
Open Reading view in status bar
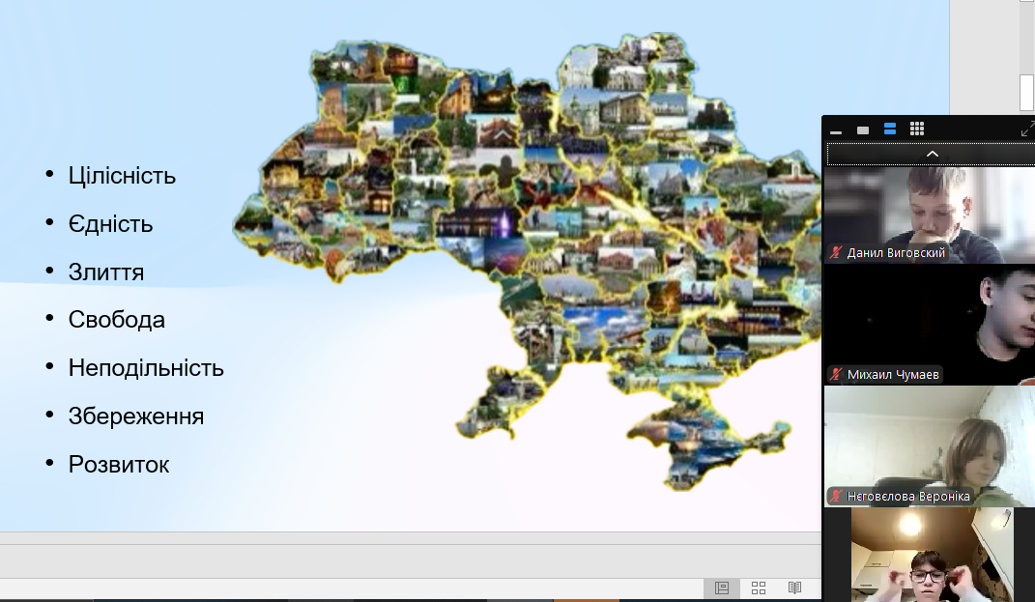click(794, 588)
